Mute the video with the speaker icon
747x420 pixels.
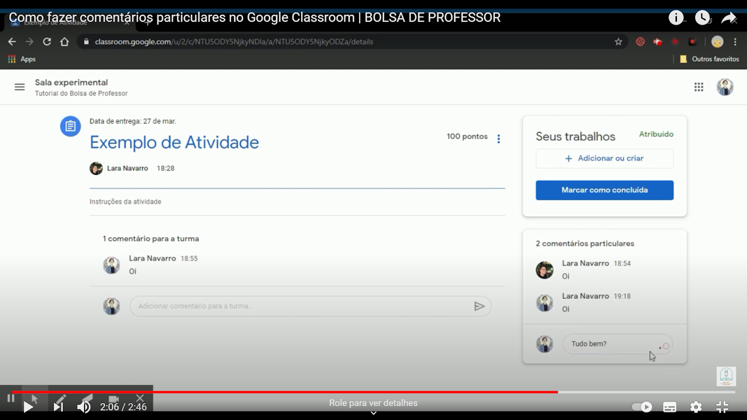pyautogui.click(x=84, y=407)
